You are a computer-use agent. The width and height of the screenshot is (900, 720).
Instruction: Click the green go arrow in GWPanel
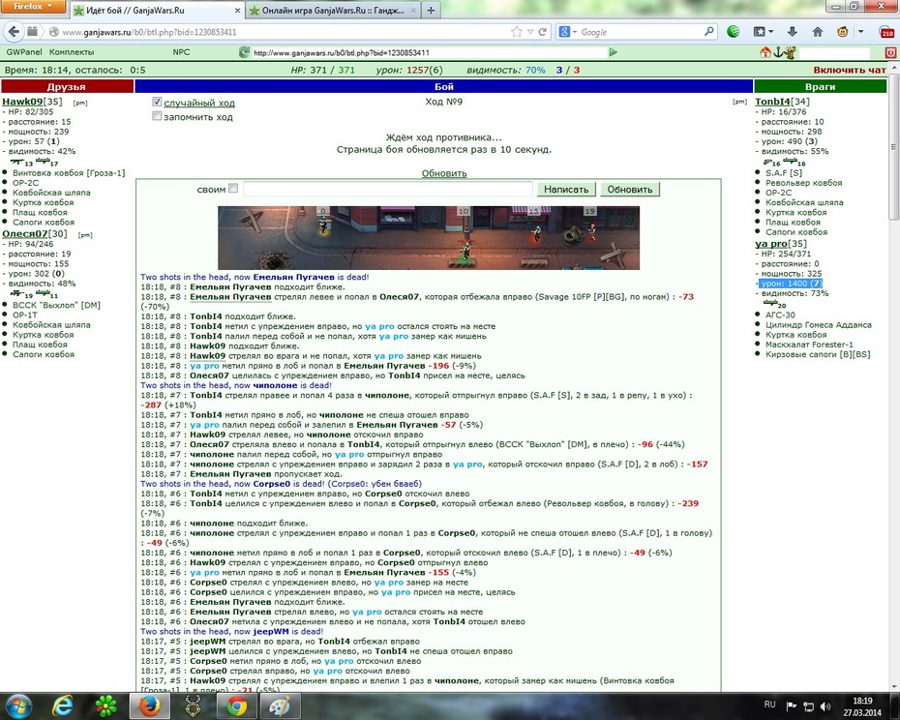[613, 52]
